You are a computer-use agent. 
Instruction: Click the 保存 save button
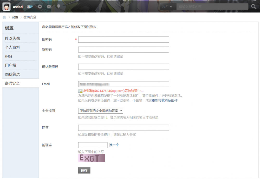tap(84, 170)
